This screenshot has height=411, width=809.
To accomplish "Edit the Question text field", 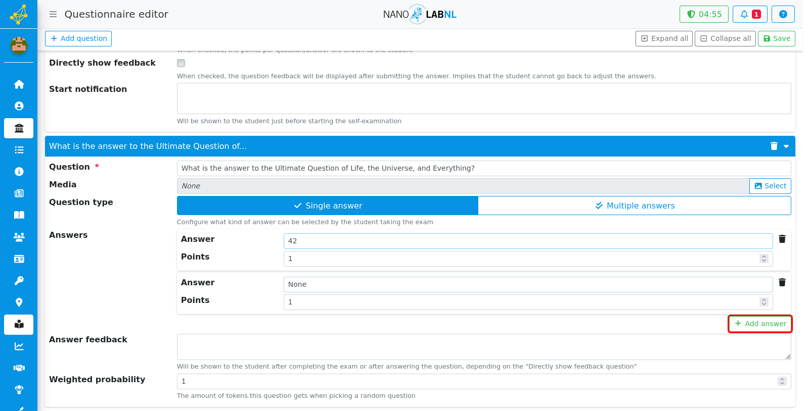I will [x=484, y=168].
